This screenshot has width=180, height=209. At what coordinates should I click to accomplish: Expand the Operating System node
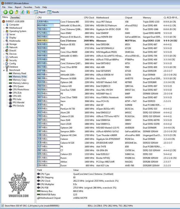click(4, 31)
